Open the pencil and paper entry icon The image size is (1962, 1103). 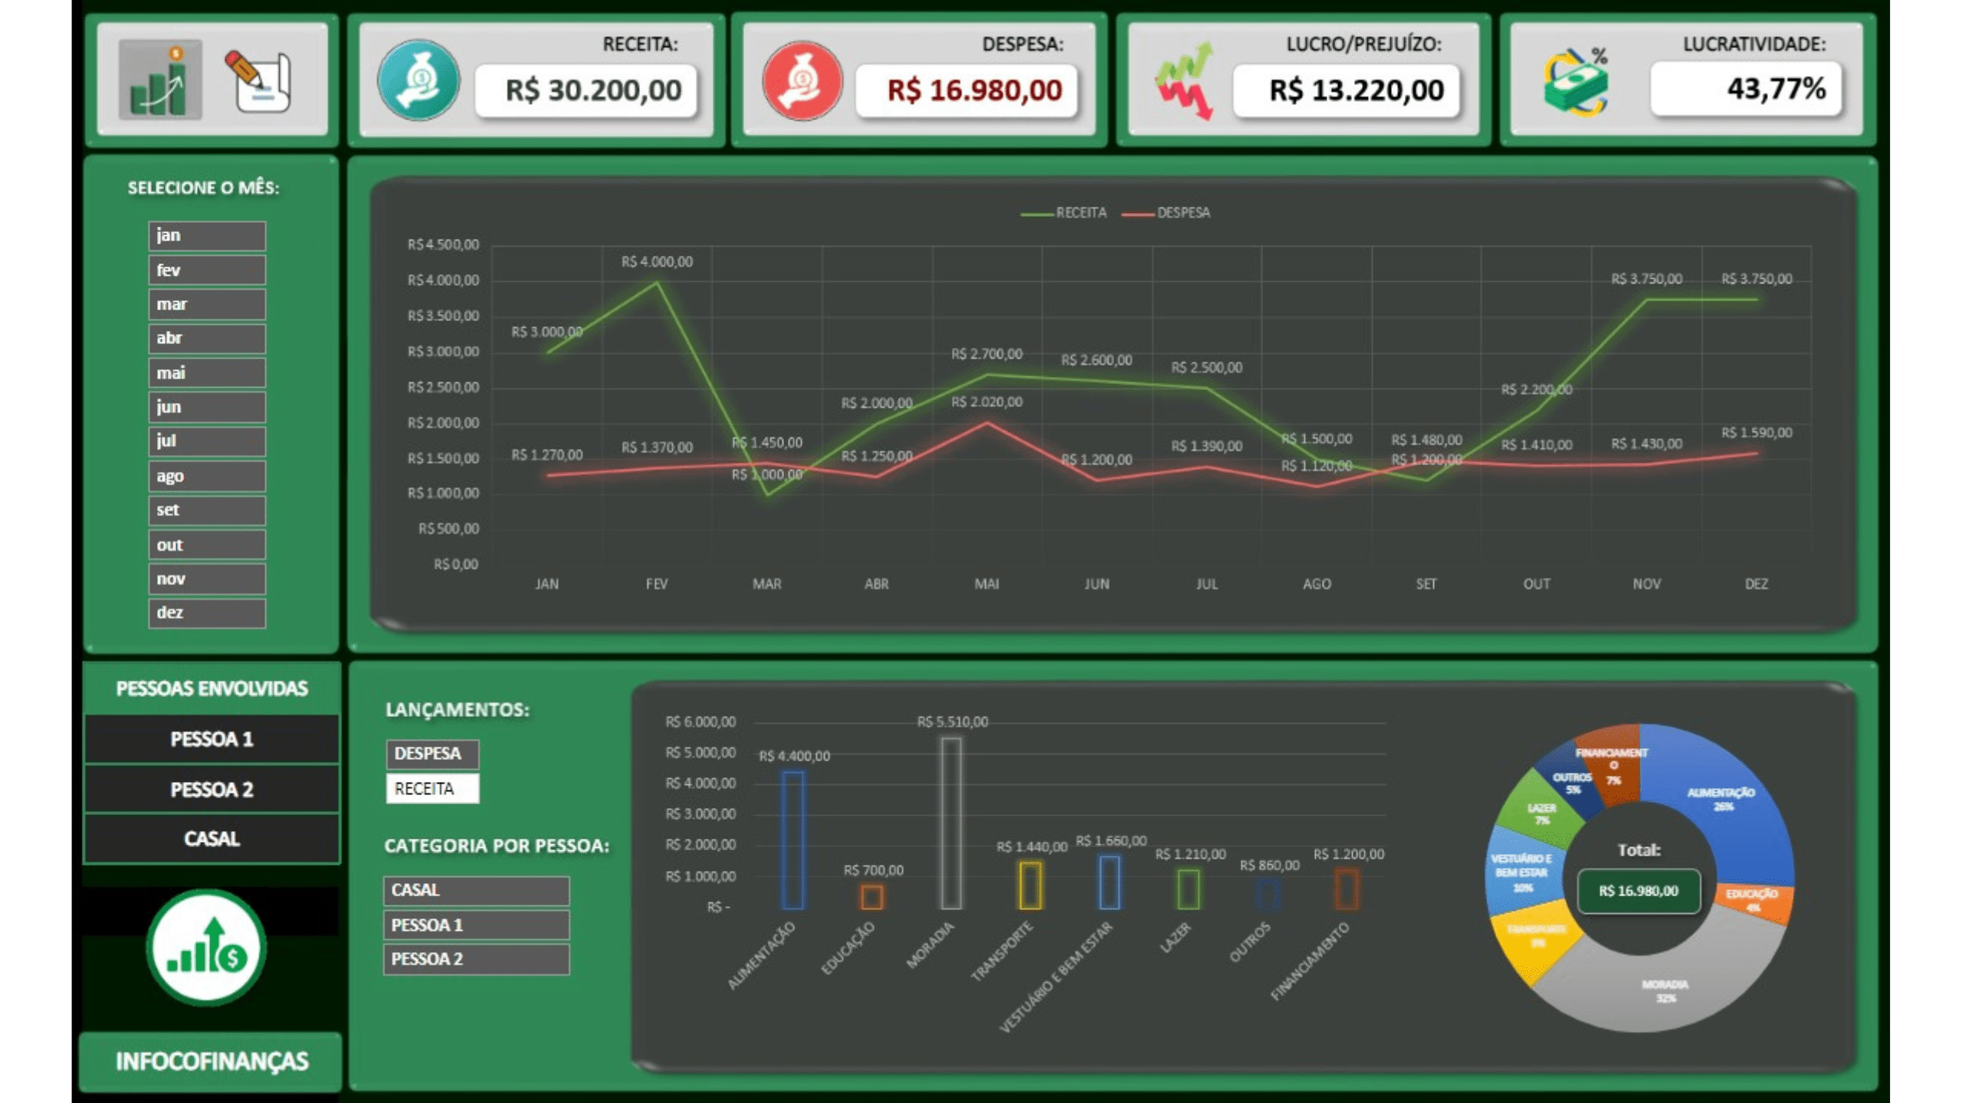[x=258, y=81]
